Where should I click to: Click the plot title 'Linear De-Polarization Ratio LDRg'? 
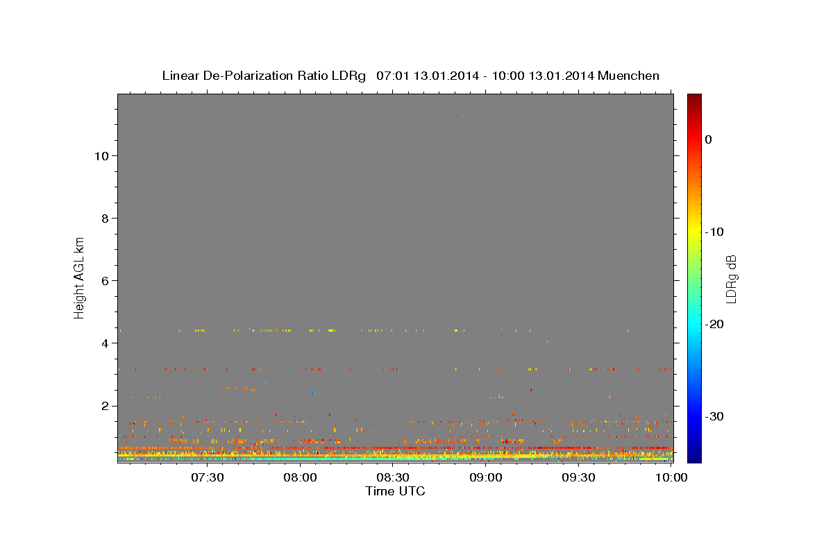pos(263,76)
